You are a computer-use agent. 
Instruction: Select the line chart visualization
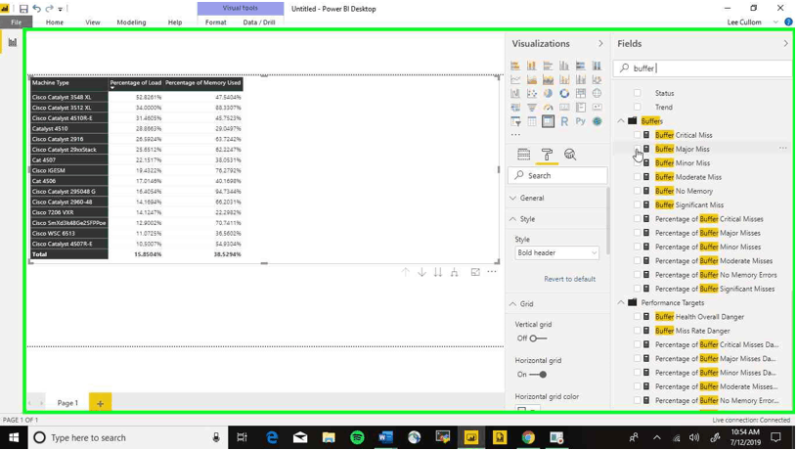point(515,79)
